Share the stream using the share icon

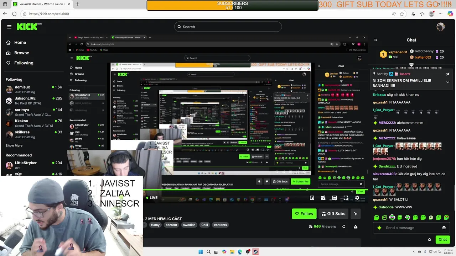pyautogui.click(x=343, y=226)
